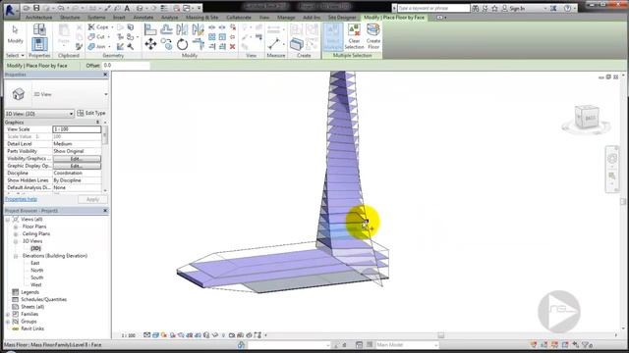Close the Project Browser panel
629x353 pixels.
pyautogui.click(x=105, y=211)
